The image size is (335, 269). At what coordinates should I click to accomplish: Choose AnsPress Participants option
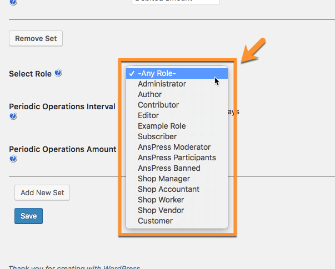[177, 158]
